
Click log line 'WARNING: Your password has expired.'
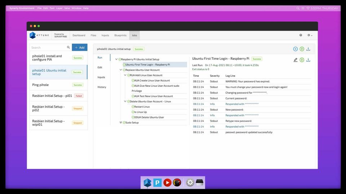pos(248,81)
